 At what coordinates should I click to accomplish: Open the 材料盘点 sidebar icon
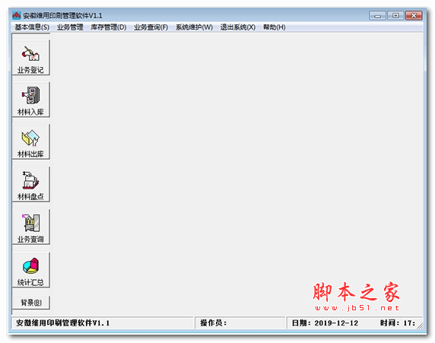point(30,184)
